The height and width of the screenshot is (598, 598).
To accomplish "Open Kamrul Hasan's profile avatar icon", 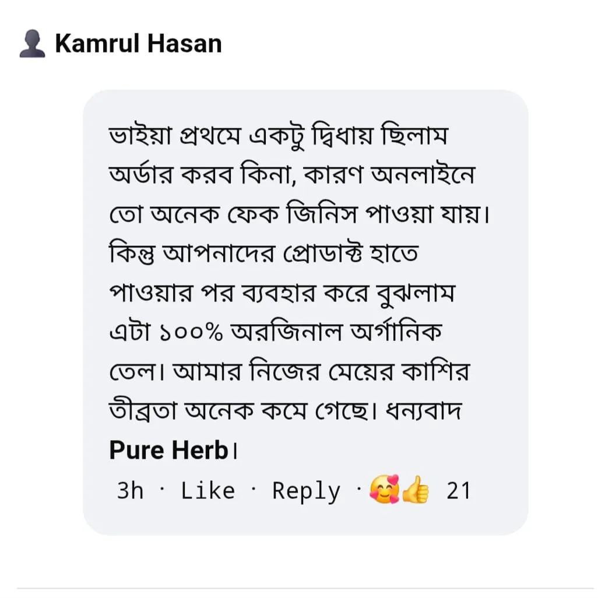I will click(x=33, y=44).
